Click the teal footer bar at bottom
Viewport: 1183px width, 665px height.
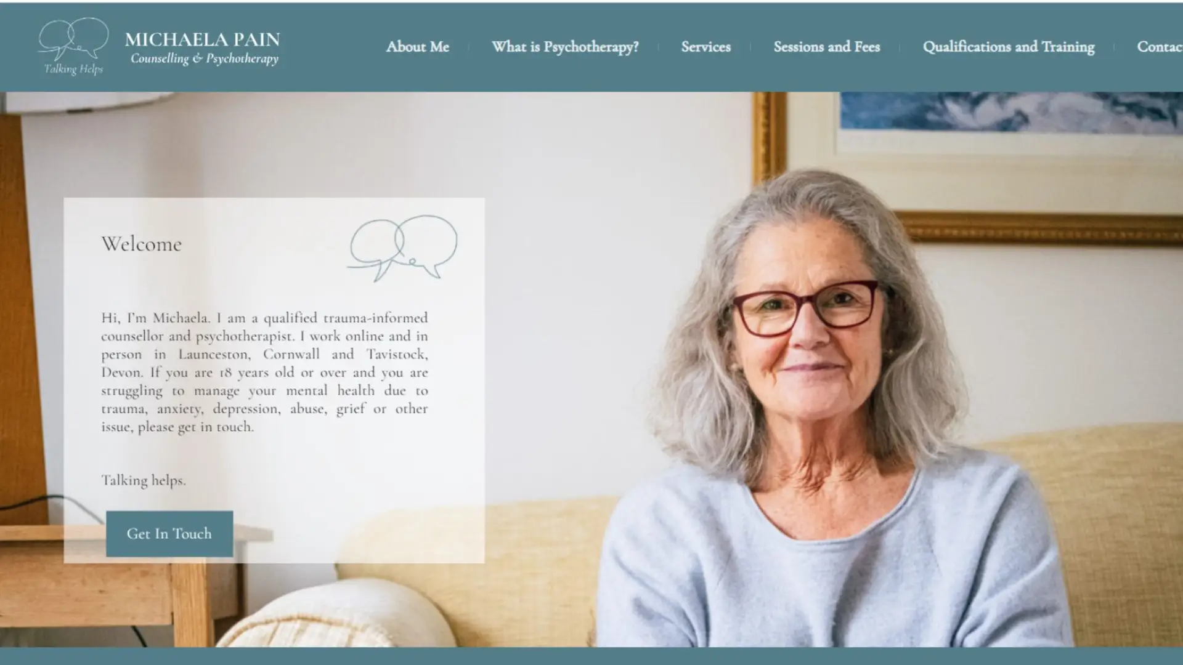click(591, 656)
